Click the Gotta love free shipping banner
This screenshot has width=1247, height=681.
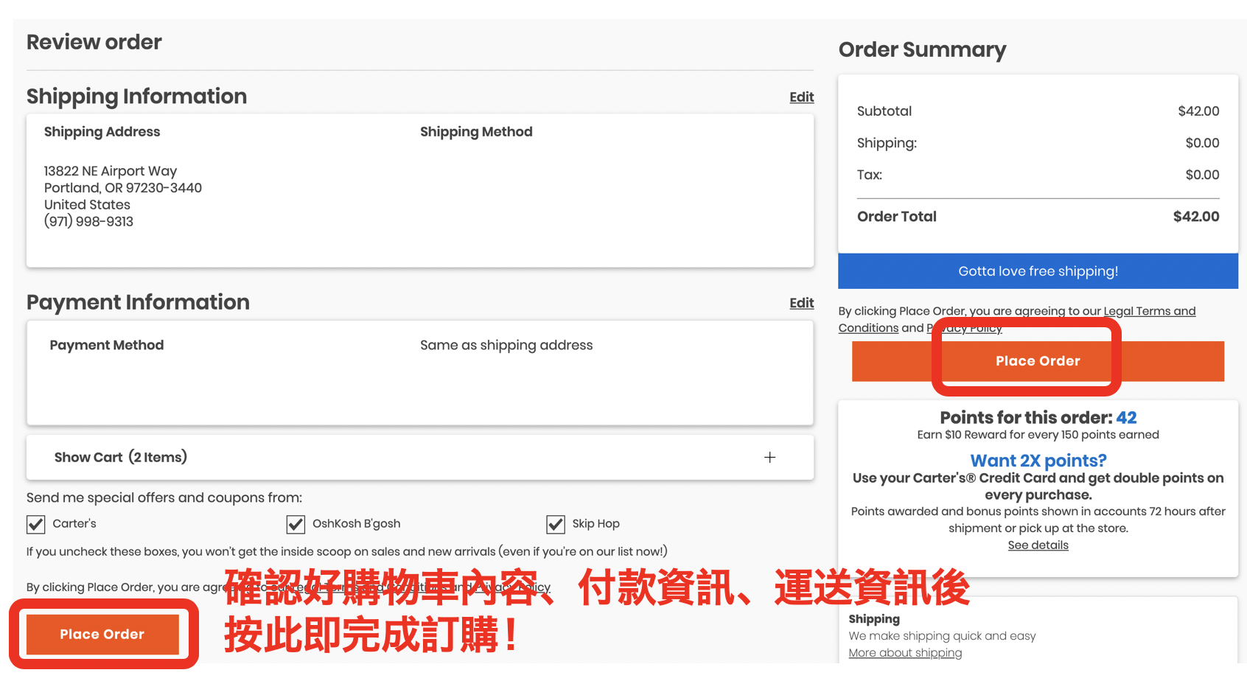click(x=1038, y=271)
